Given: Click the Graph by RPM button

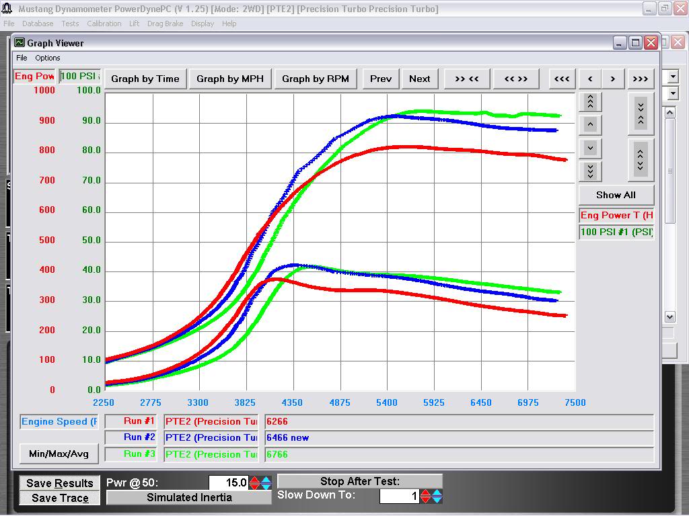Looking at the screenshot, I should point(316,79).
